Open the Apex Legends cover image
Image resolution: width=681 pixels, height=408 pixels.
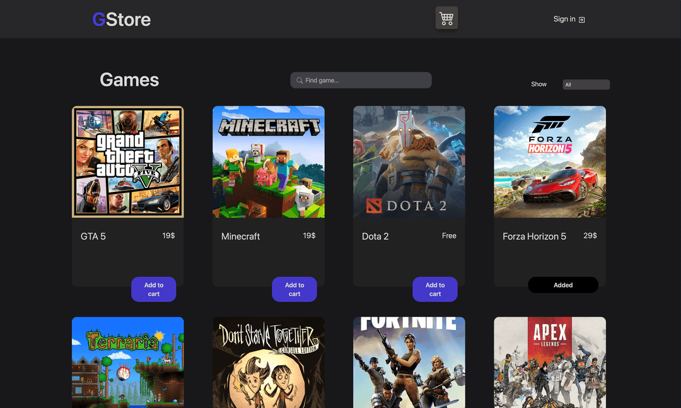click(550, 363)
